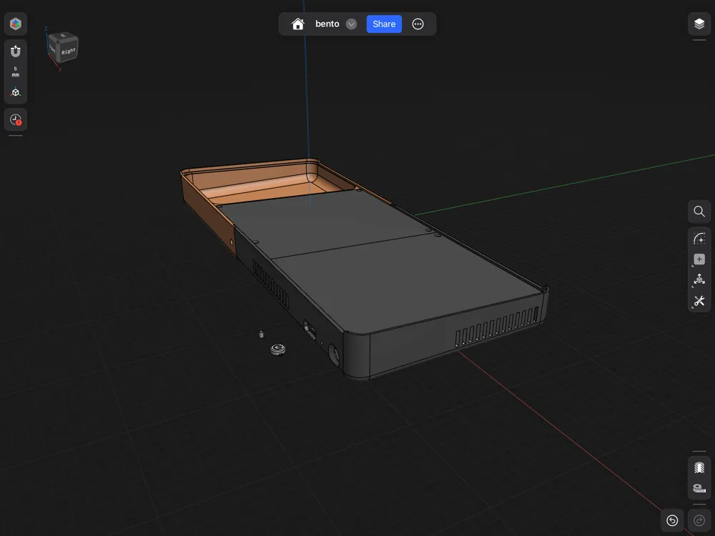
Task: Select the measure tape tool icon
Action: point(699,488)
